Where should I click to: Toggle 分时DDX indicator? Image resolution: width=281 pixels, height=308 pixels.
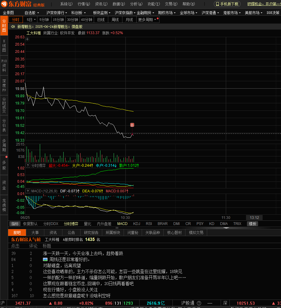[51, 224]
